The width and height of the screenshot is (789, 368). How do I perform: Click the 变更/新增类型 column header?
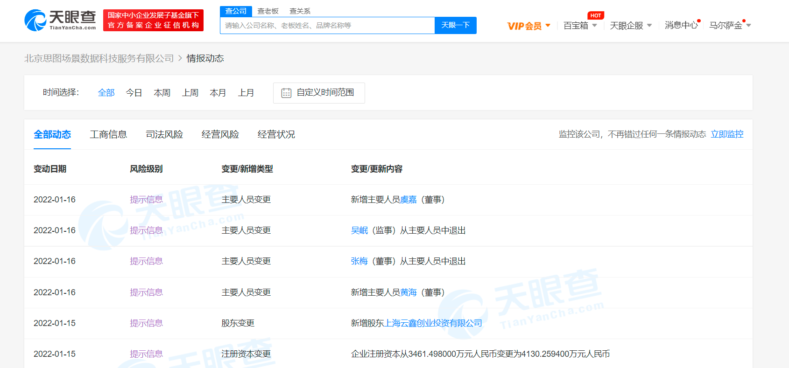(247, 169)
